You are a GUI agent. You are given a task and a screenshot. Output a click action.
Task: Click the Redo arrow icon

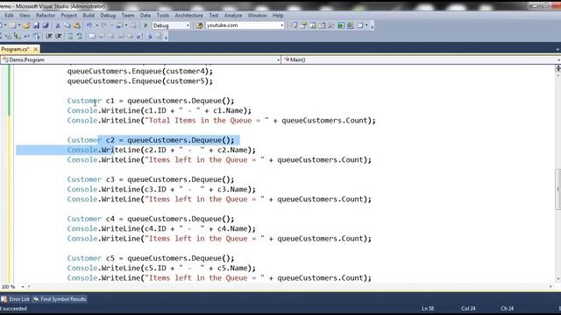click(x=103, y=25)
